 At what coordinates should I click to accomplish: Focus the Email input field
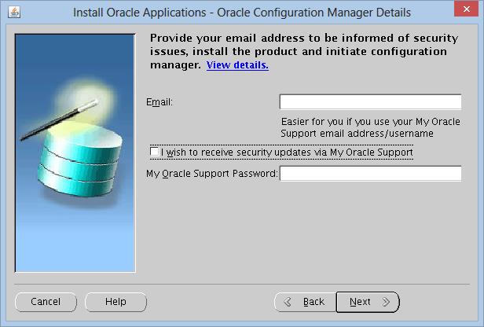(370, 102)
